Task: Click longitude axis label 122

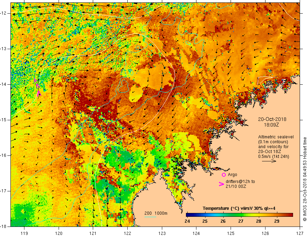Action: tap(127, 233)
